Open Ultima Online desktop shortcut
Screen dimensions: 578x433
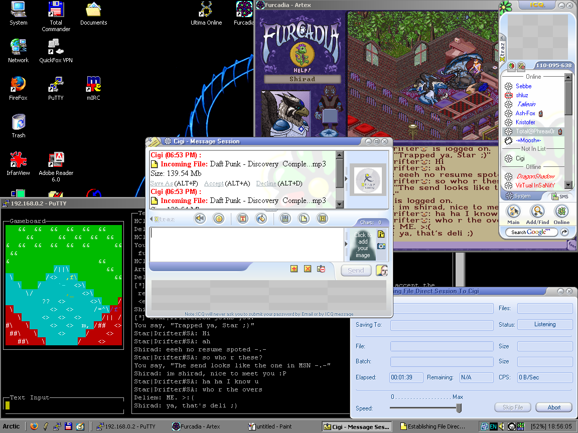[206, 14]
